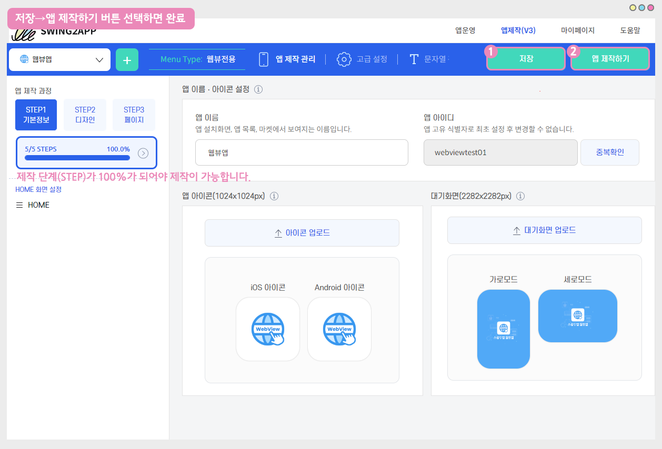Open the 앱운영 top menu
The height and width of the screenshot is (449, 662).
(x=465, y=30)
